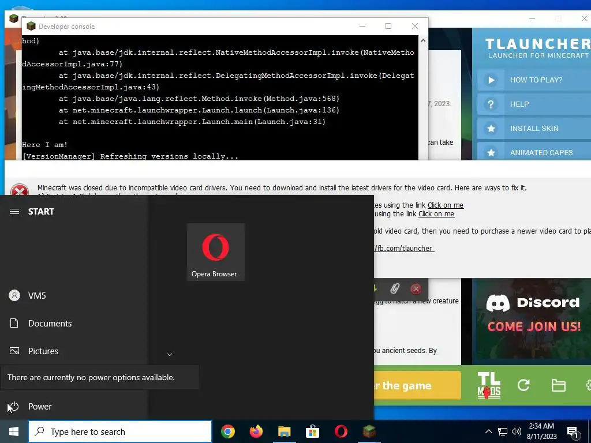The image size is (591, 443).
Task: Open the folder icon in TLauncher
Action: 558,385
